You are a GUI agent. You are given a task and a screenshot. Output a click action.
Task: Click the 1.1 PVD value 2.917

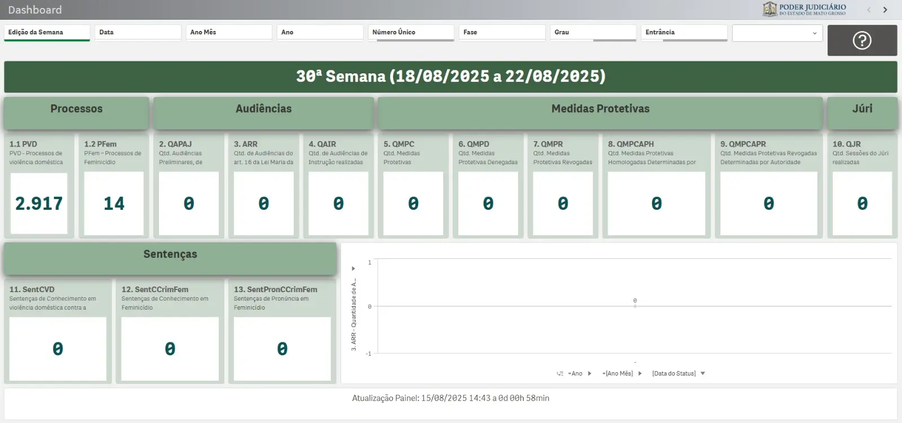click(x=39, y=204)
